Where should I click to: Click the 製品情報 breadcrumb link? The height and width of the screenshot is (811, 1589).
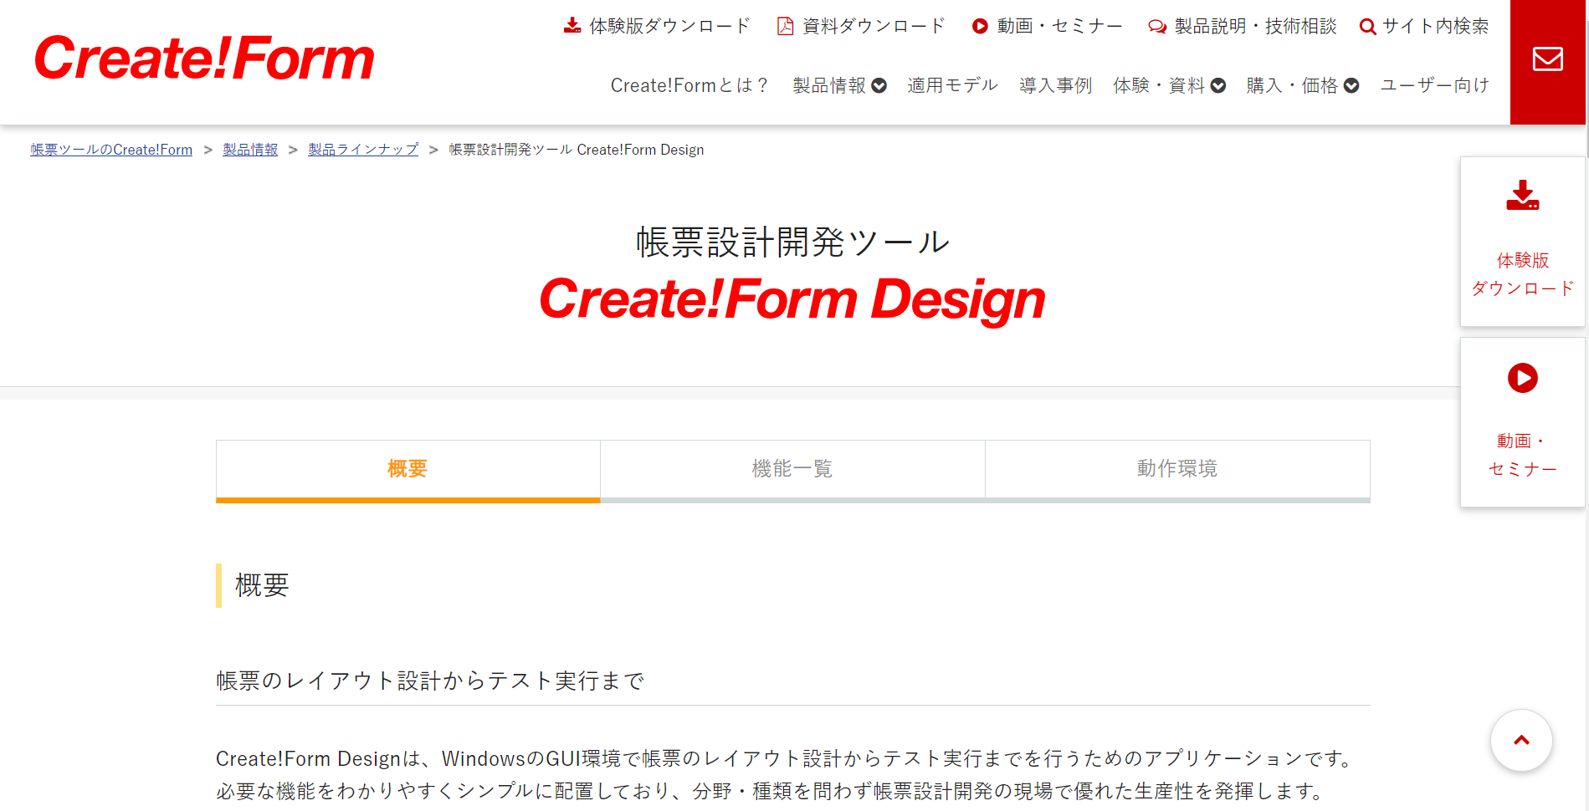pos(249,149)
